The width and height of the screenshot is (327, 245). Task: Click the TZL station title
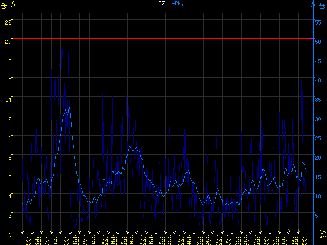163,4
